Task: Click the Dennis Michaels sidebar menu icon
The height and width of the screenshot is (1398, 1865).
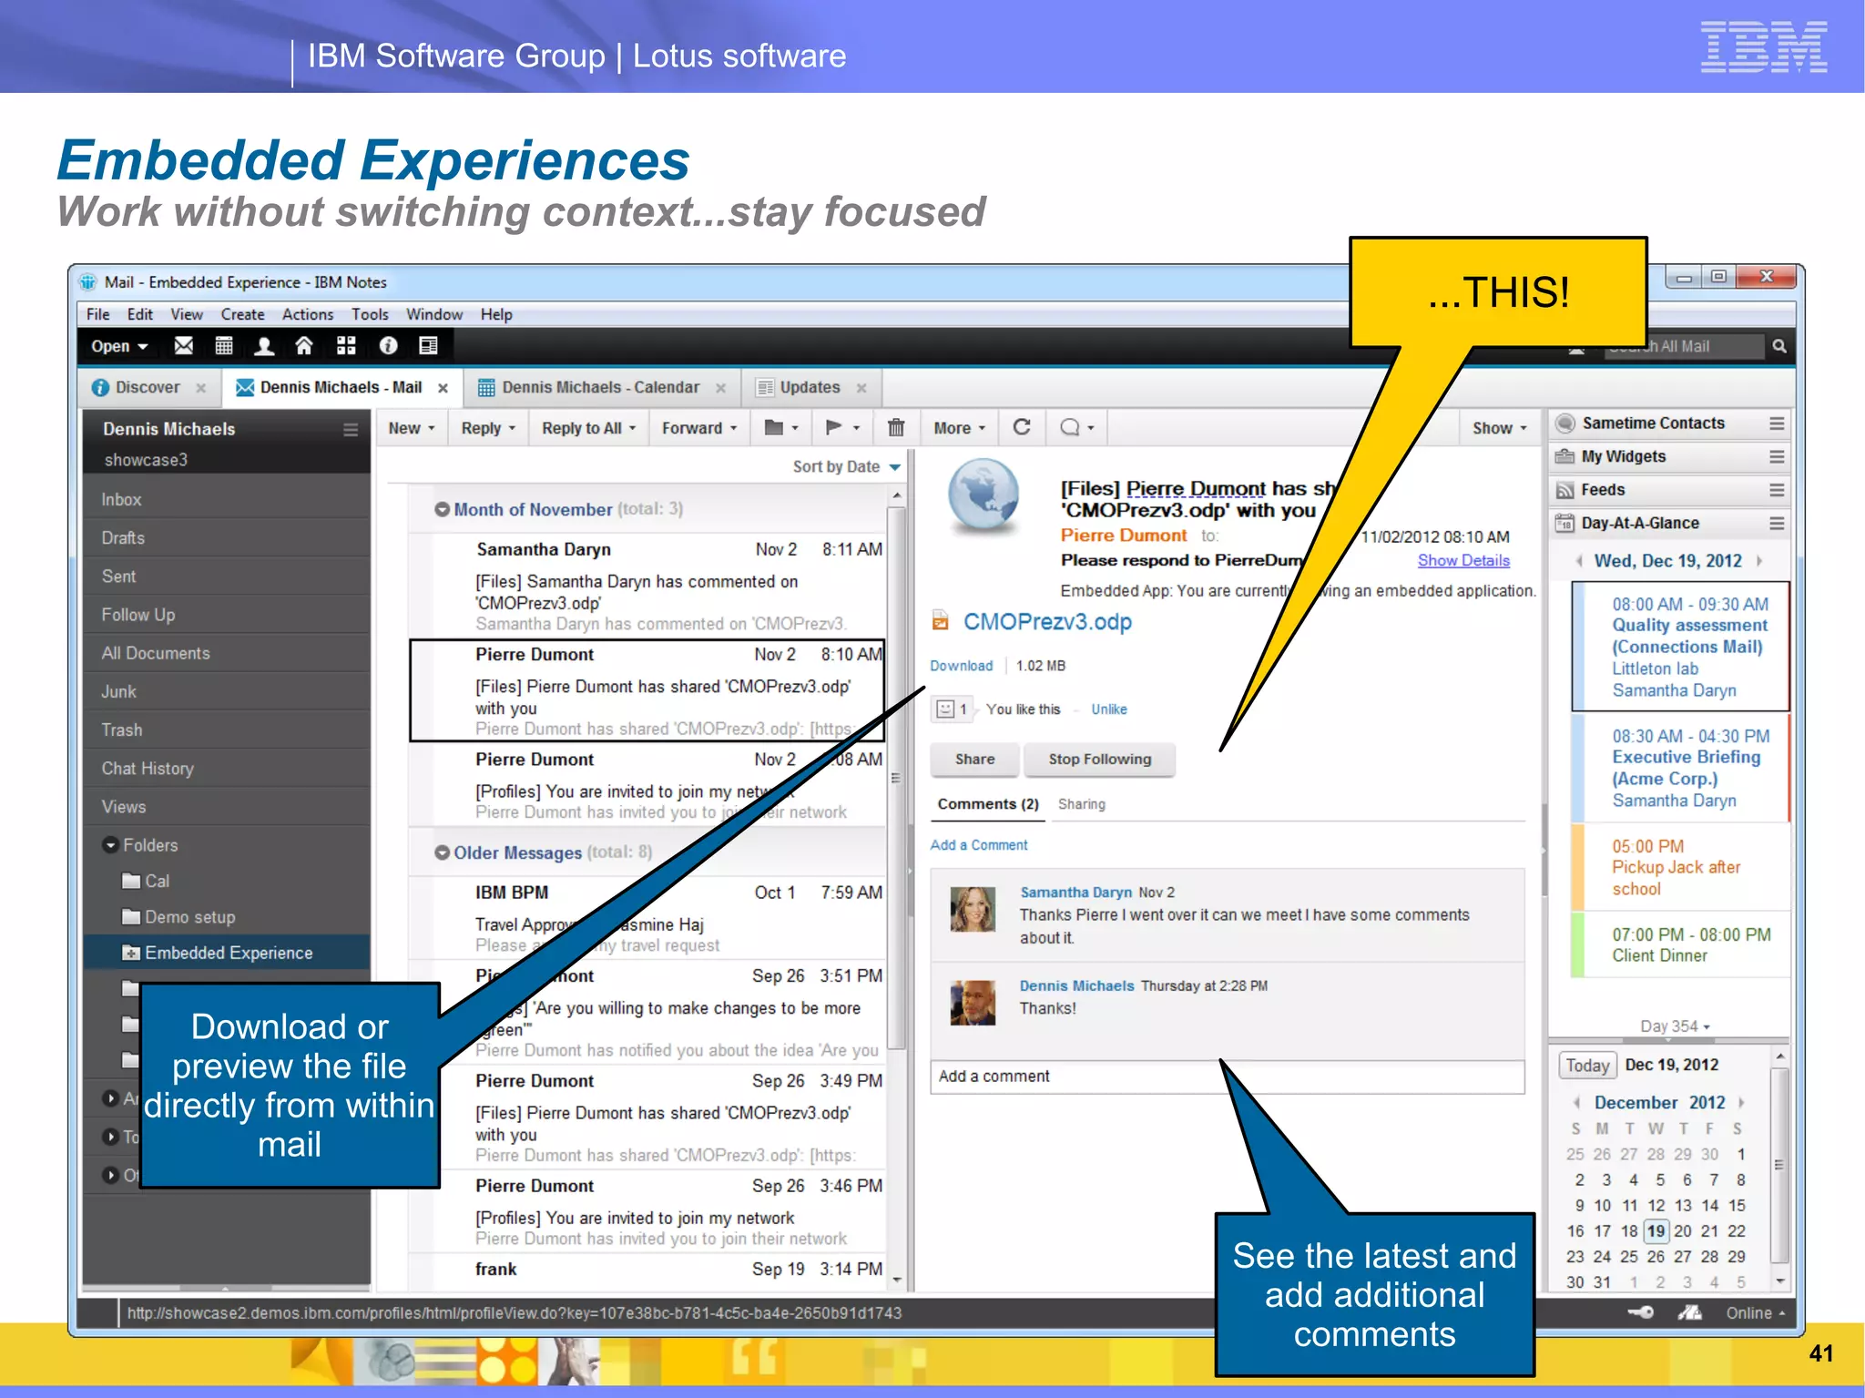Action: pyautogui.click(x=351, y=430)
